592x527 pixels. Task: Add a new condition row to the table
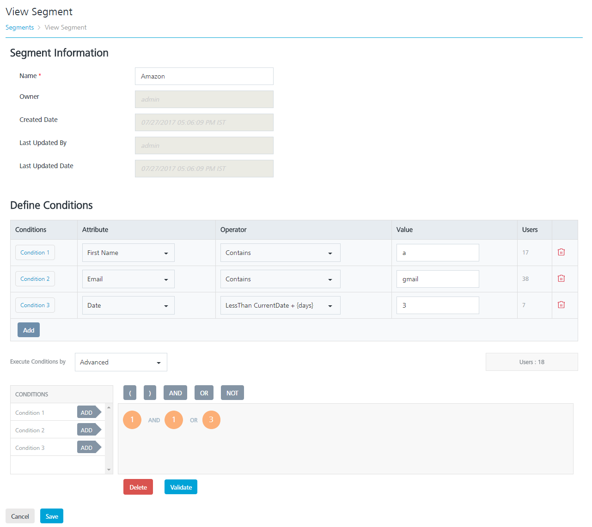point(28,330)
